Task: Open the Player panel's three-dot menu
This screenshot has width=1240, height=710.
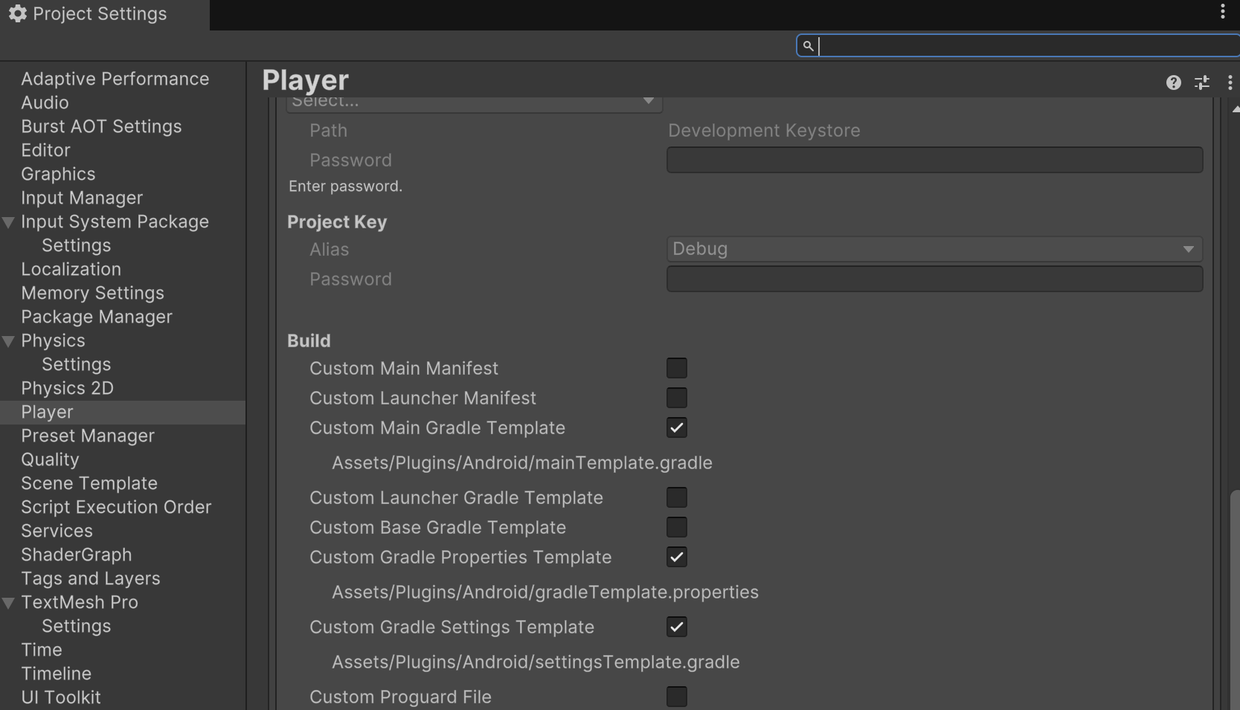Action: click(1230, 83)
